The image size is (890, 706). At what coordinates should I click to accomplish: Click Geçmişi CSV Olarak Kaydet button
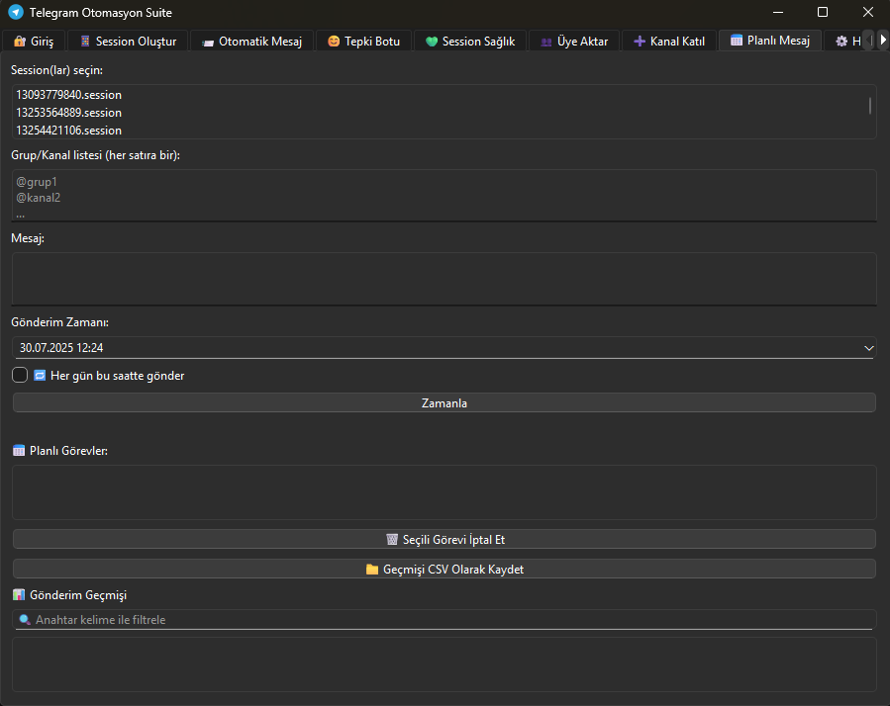click(x=444, y=569)
